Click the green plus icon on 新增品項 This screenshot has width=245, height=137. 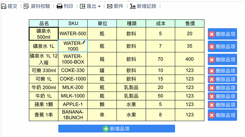106,129
